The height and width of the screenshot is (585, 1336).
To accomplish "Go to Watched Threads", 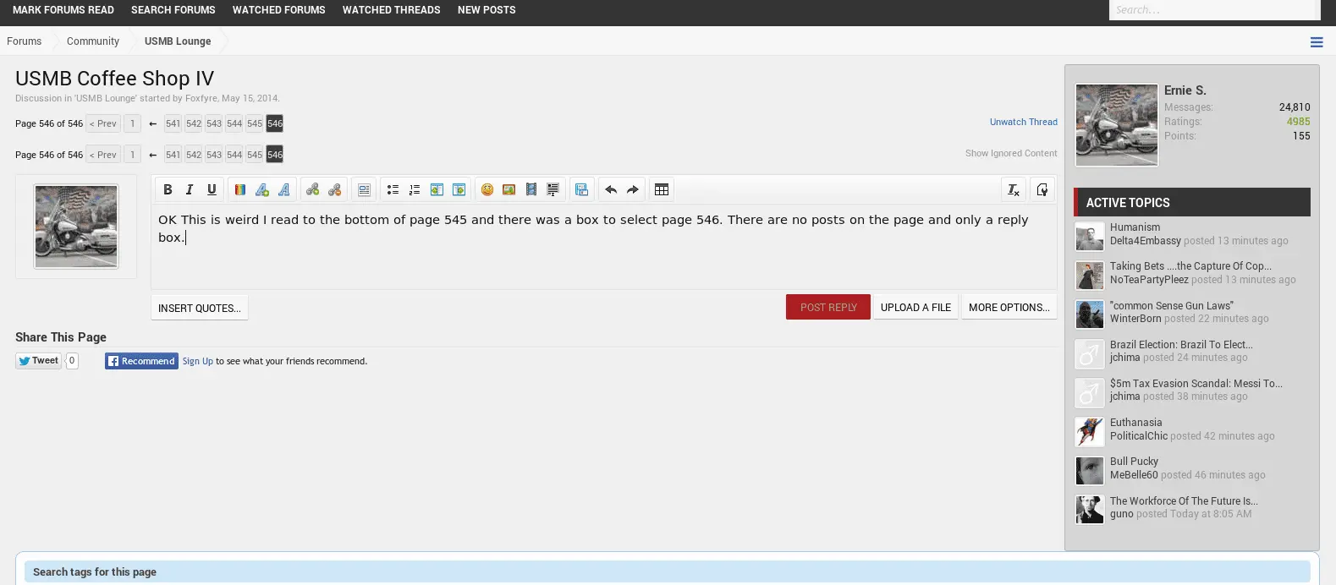I will [x=392, y=10].
